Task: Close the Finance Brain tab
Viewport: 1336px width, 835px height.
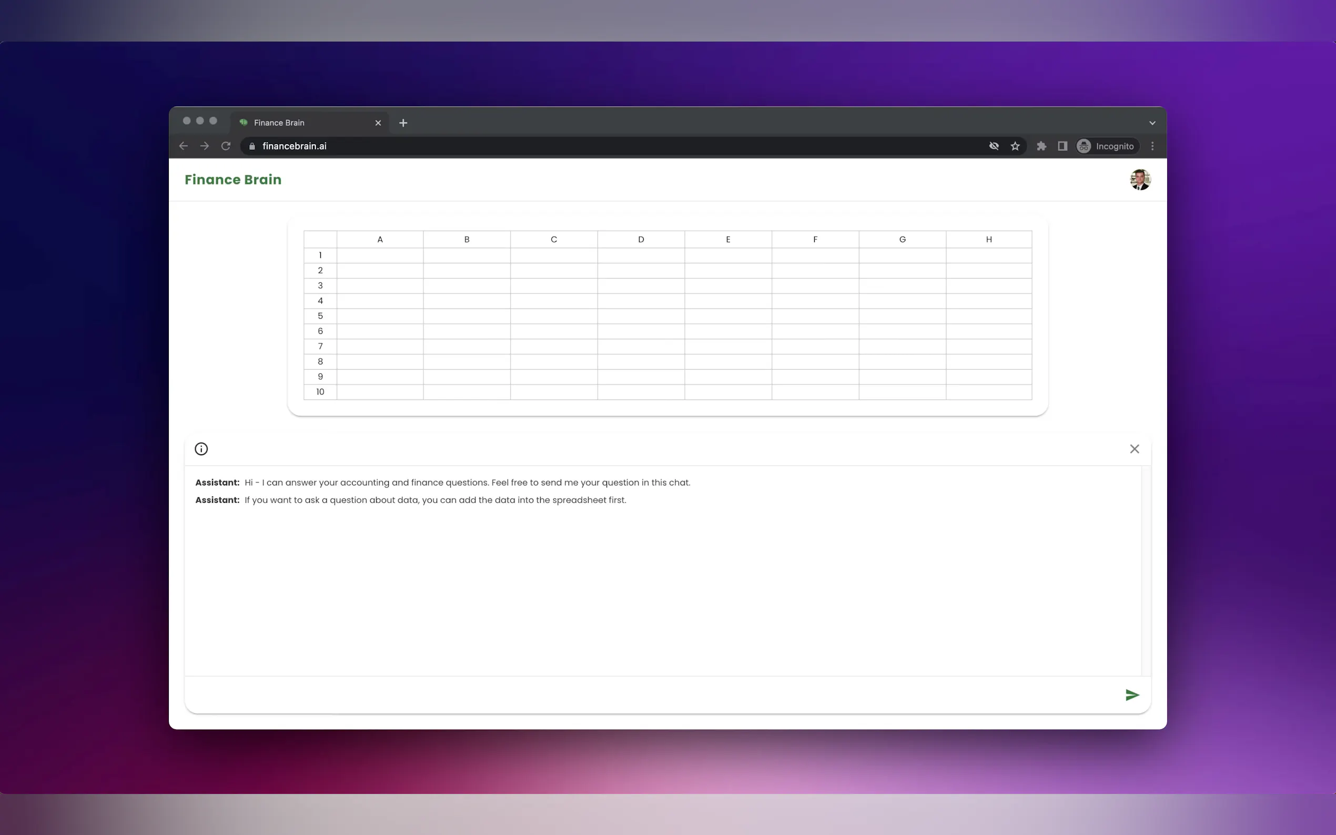Action: point(378,123)
